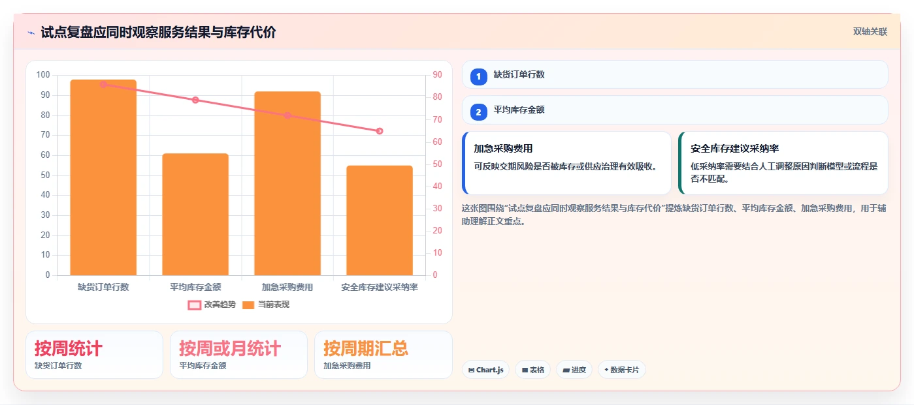The height and width of the screenshot is (405, 914).
Task: Click the 缺货订单行数 bar in chart
Action: (103, 177)
